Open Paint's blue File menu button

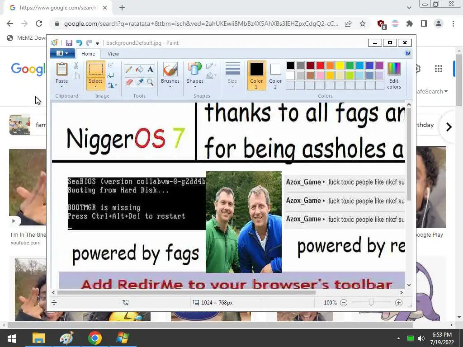pos(61,53)
